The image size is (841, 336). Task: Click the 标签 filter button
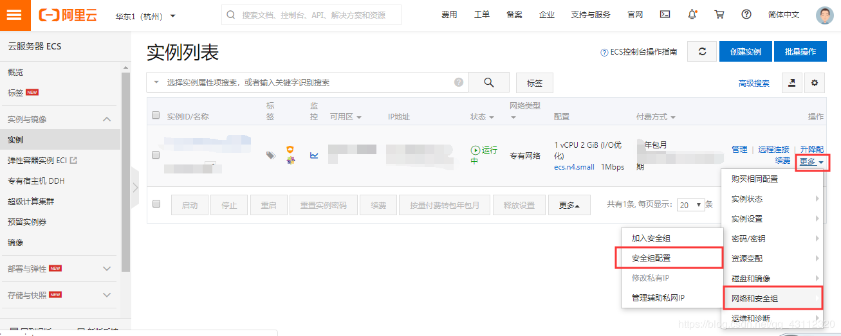(535, 83)
